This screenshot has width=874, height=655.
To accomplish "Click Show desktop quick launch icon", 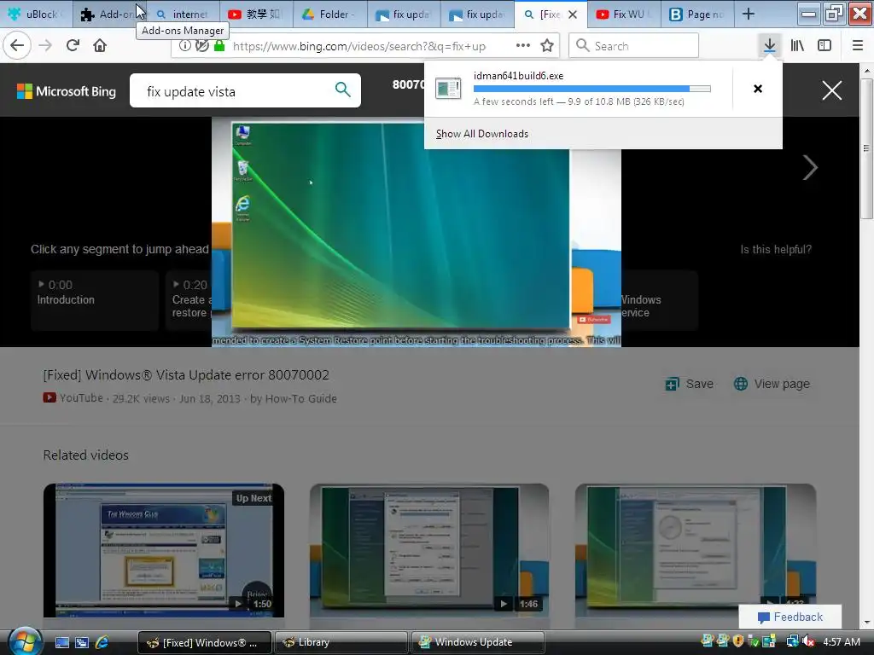I will point(61,642).
